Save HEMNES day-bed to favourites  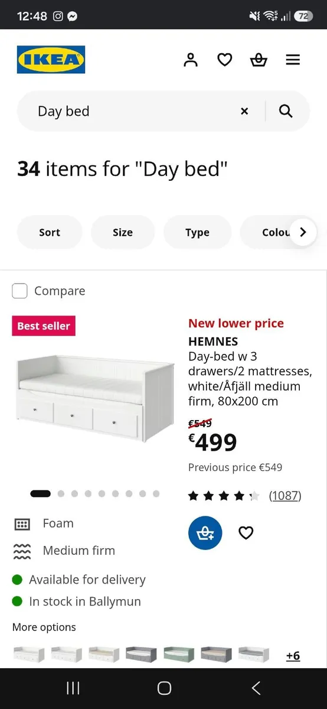[246, 533]
